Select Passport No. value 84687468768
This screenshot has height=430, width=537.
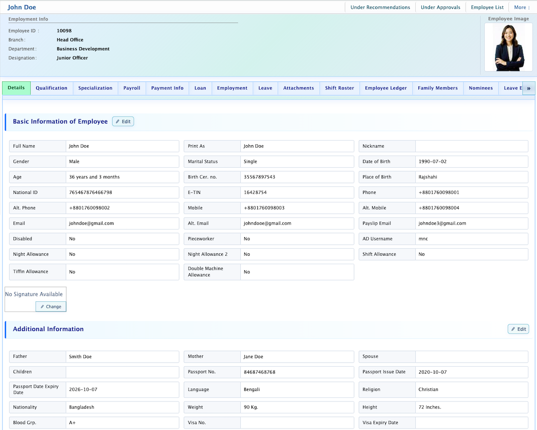(x=259, y=372)
